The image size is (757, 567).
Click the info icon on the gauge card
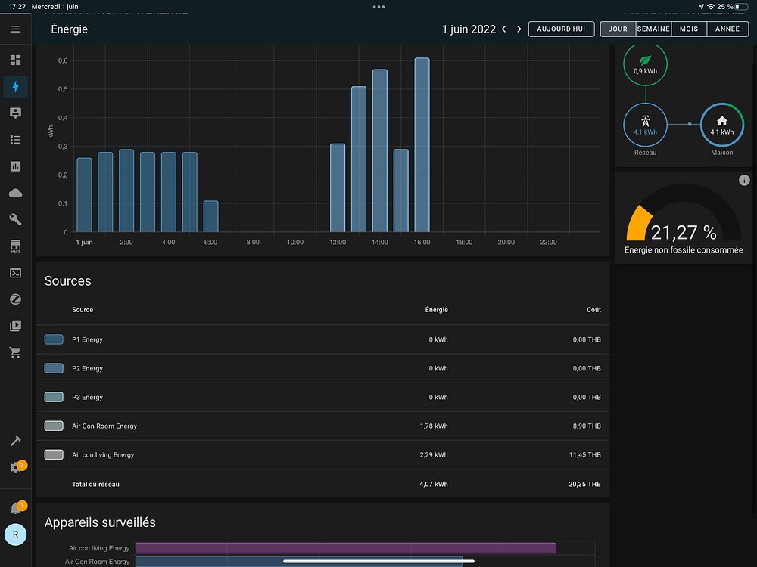coord(744,180)
